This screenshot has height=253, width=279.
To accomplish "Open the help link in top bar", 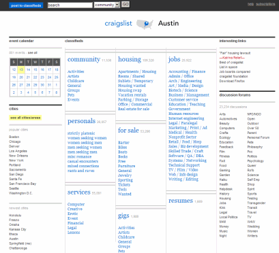I will tap(250, 4).
